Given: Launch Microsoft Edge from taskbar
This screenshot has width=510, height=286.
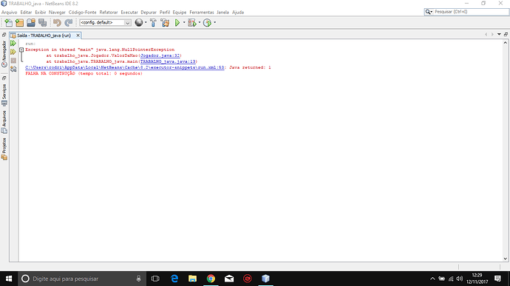Looking at the screenshot, I should point(174,279).
